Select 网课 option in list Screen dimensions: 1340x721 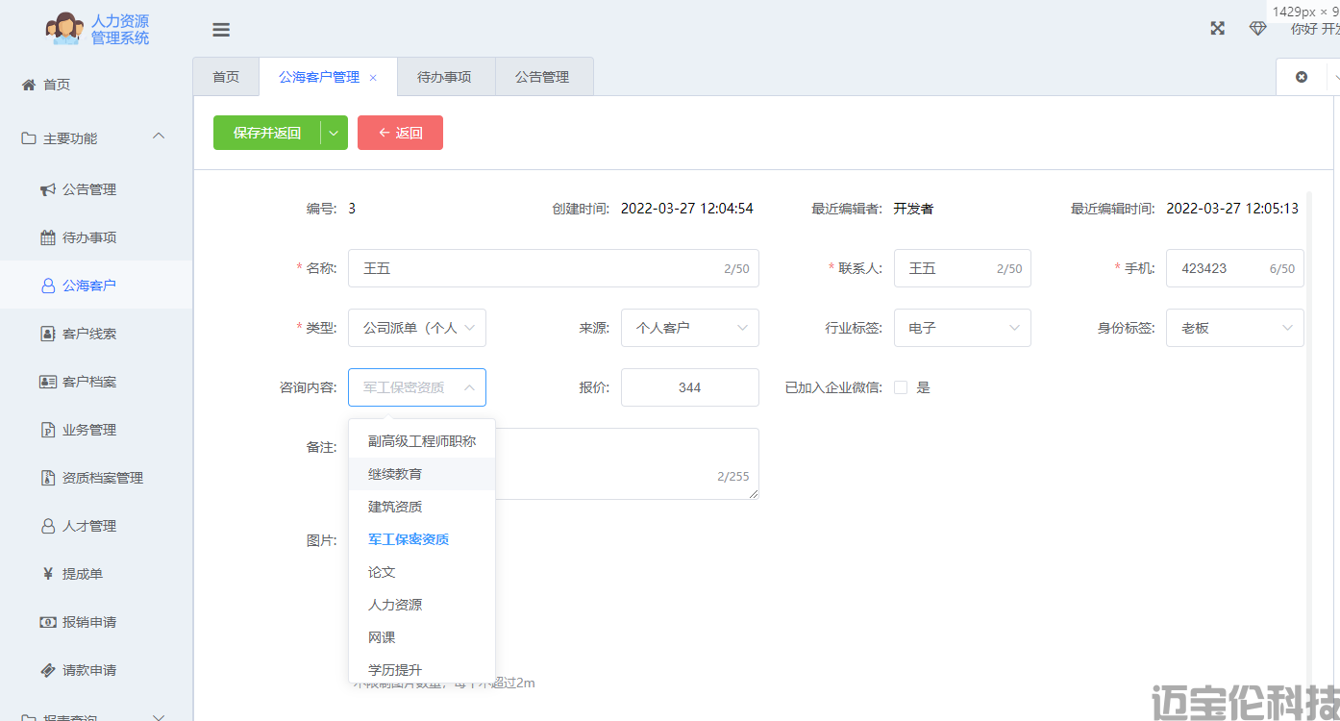[x=422, y=637]
